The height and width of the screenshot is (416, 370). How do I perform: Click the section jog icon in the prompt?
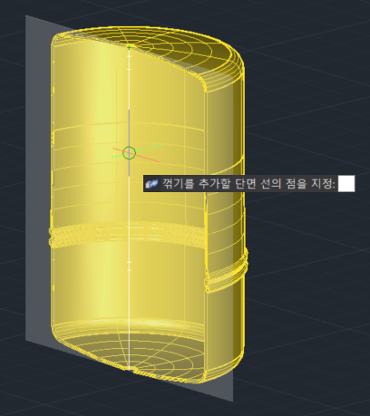click(x=151, y=183)
